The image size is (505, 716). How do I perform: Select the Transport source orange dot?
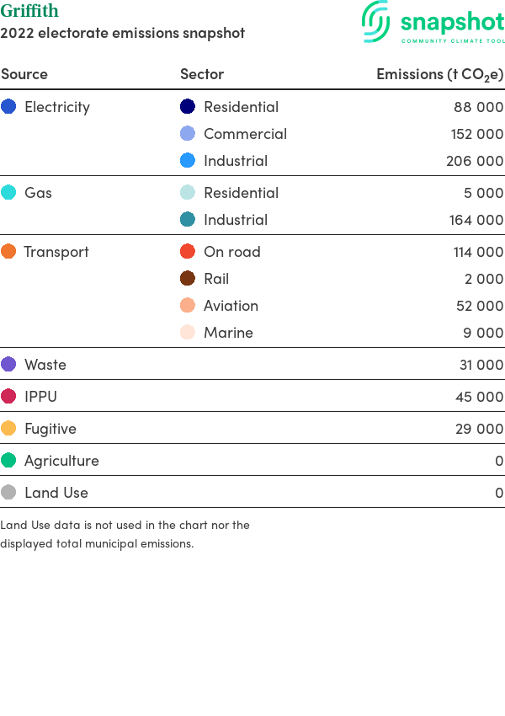click(8, 251)
